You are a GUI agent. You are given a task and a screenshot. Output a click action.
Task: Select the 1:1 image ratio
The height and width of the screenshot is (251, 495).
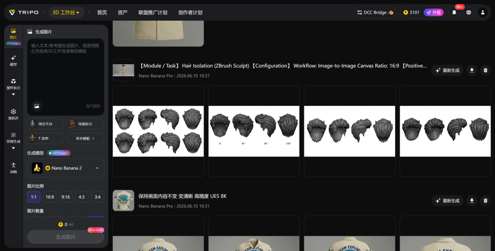(x=33, y=197)
